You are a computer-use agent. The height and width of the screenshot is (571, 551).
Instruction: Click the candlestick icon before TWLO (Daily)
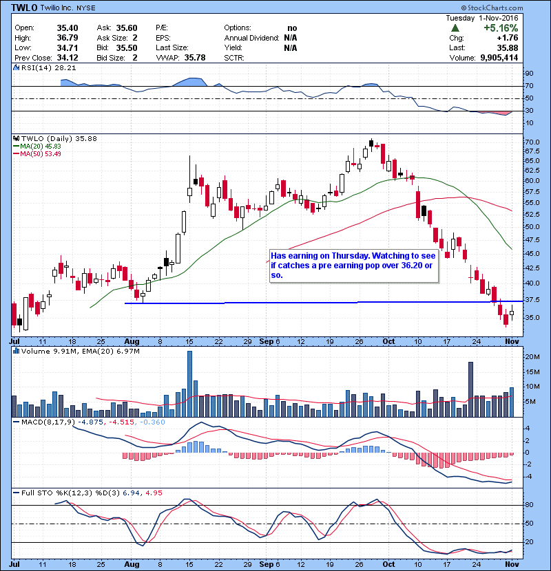17,139
